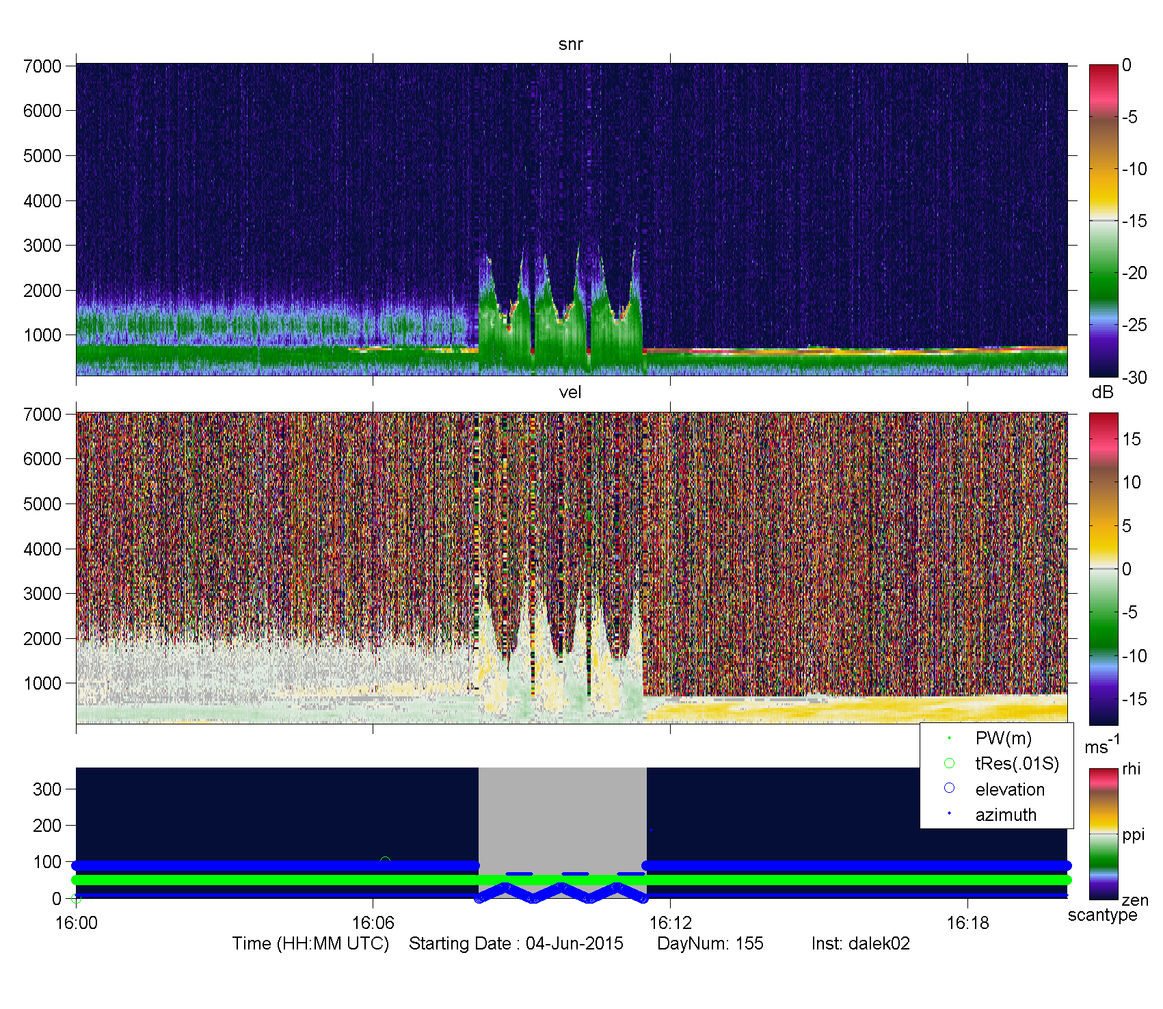Click the zen scantype label
The width and height of the screenshot is (1163, 1009).
point(1134,900)
